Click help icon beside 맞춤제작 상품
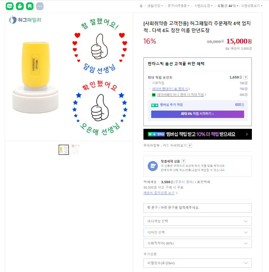This screenshot has width=269, height=272. [183, 161]
